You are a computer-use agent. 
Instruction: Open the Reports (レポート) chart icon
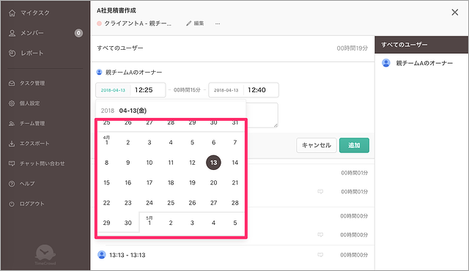tap(12, 53)
